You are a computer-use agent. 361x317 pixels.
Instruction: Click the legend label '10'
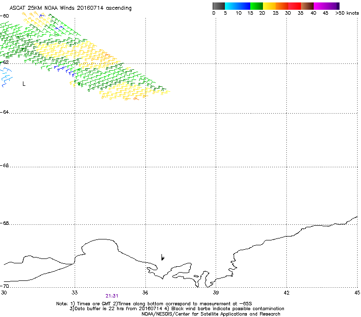[x=239, y=13]
